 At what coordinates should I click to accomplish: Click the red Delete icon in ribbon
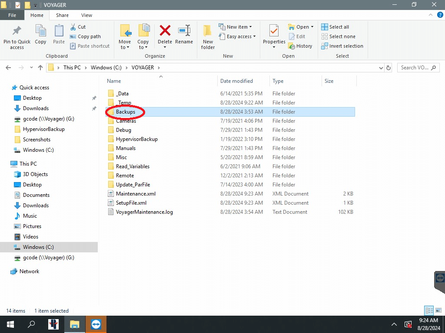[165, 31]
